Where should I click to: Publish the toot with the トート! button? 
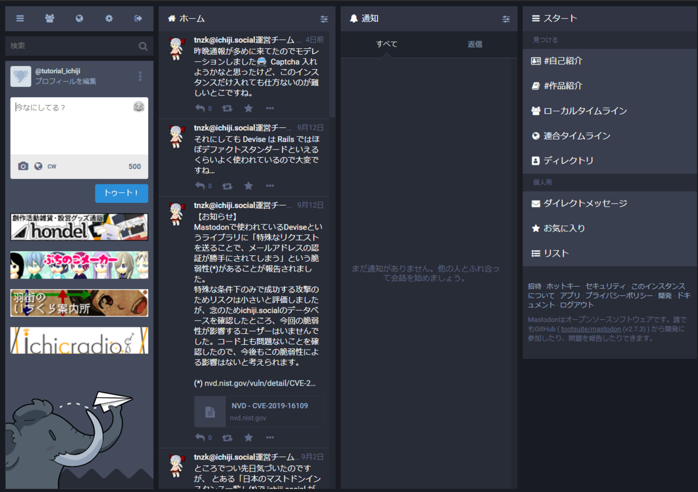coord(122,193)
